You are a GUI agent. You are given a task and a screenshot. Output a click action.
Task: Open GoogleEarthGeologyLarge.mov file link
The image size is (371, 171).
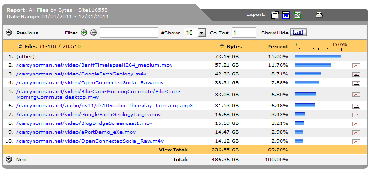point(89,115)
